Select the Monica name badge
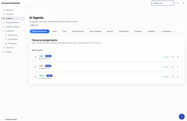The width and height of the screenshot is (187, 121). tap(42, 76)
